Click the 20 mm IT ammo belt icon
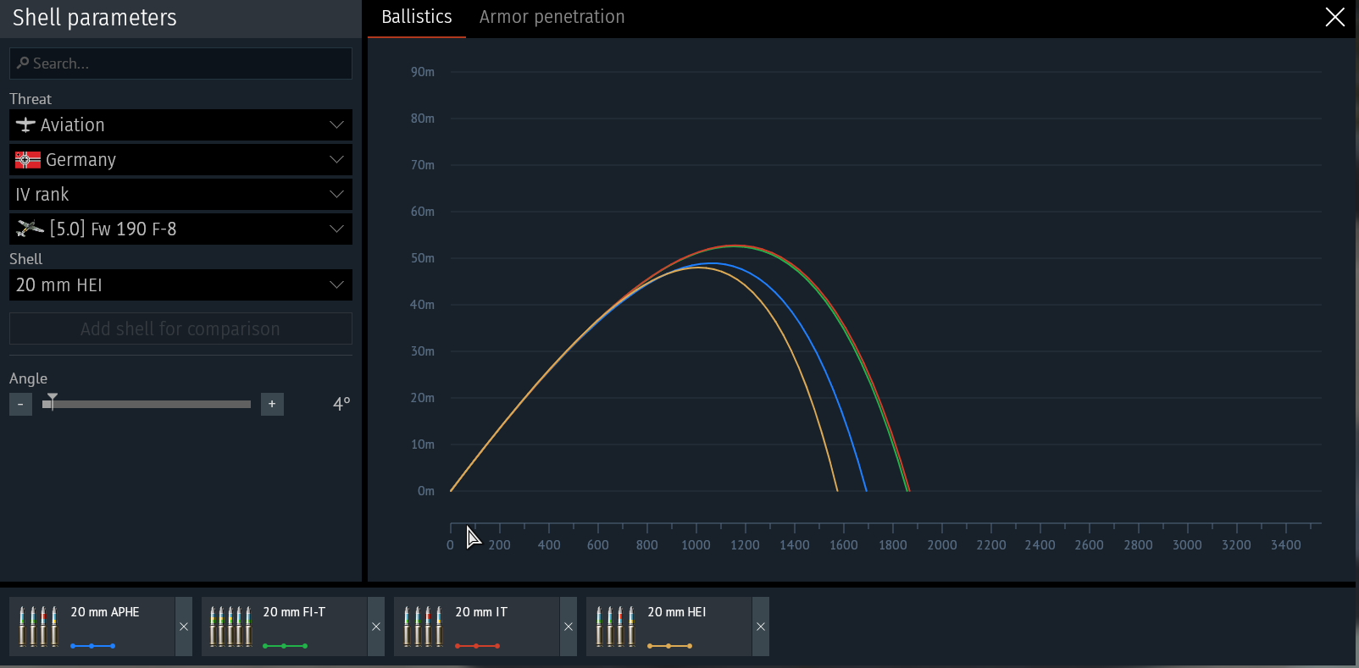 coord(424,627)
